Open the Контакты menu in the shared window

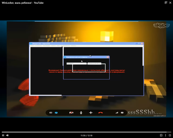(38, 46)
